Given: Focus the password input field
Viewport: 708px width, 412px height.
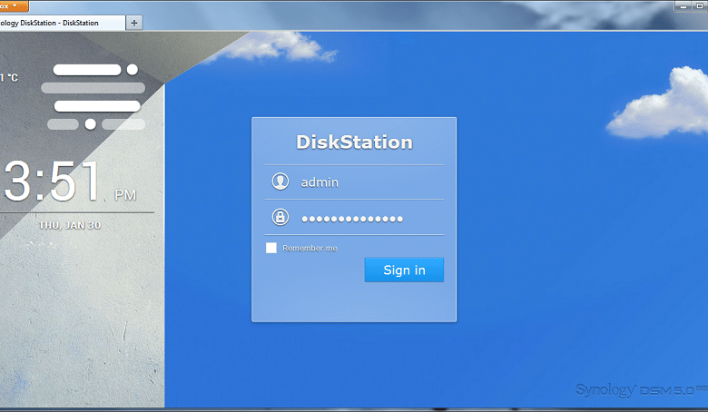Looking at the screenshot, I should tap(354, 218).
